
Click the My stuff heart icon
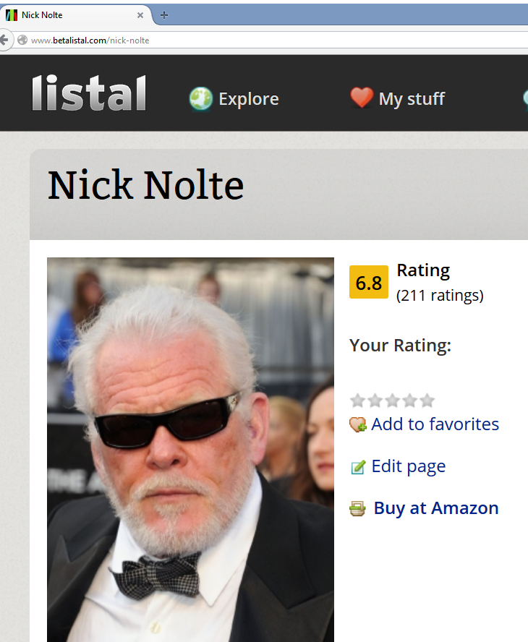(362, 98)
